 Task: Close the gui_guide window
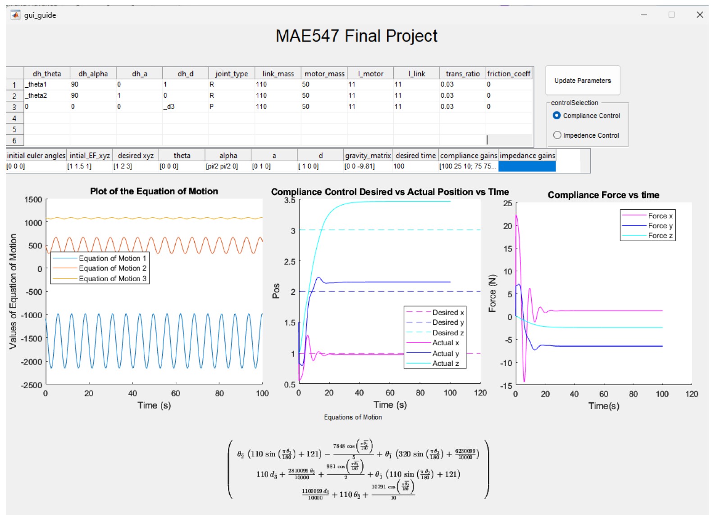coord(700,15)
